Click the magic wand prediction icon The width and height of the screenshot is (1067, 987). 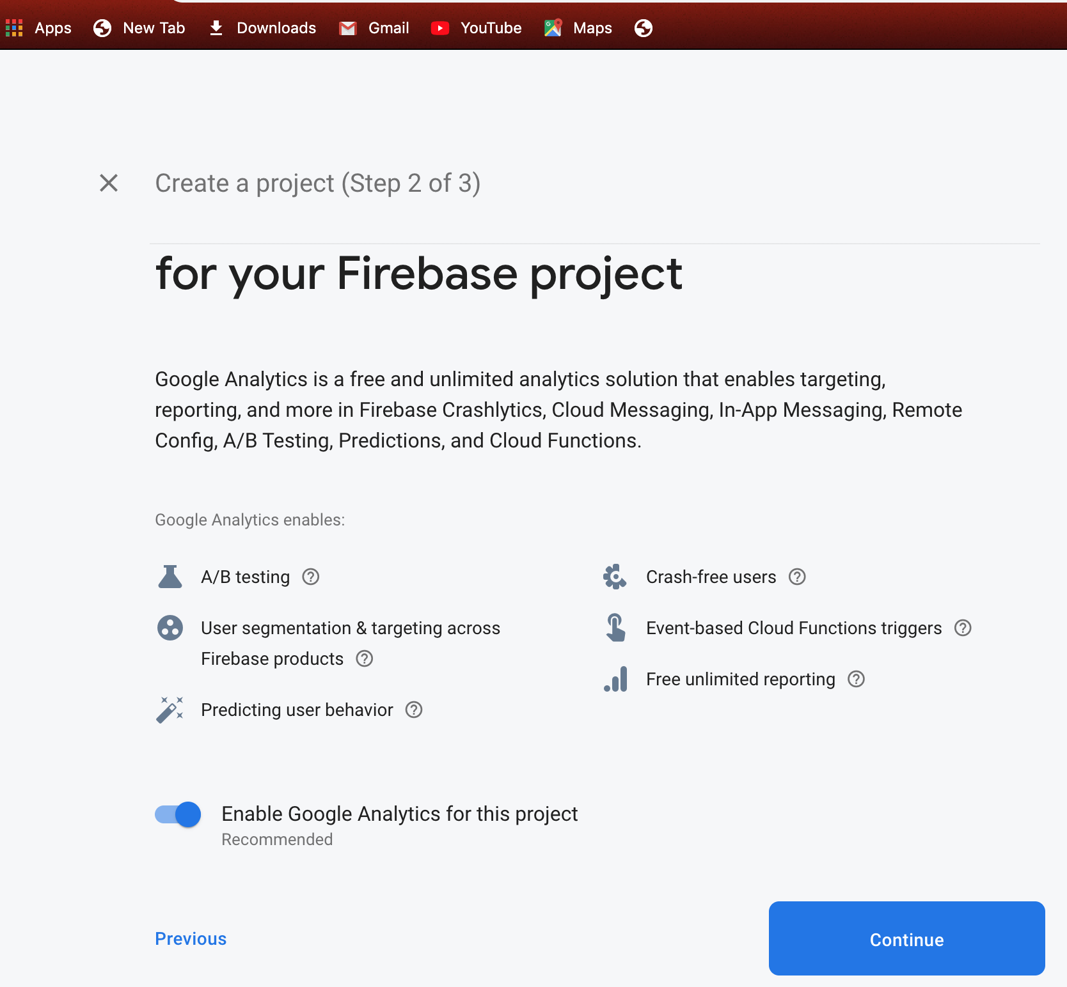pyautogui.click(x=170, y=710)
